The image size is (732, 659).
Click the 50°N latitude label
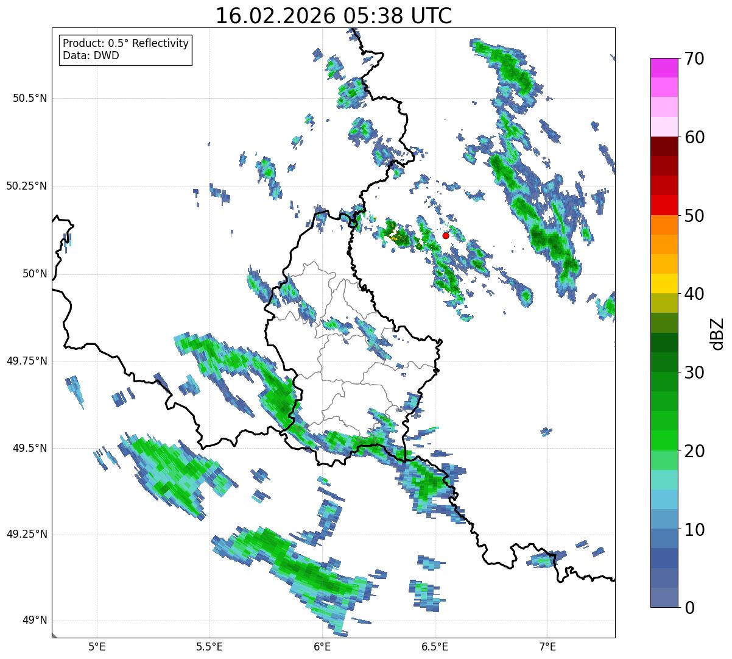(35, 274)
